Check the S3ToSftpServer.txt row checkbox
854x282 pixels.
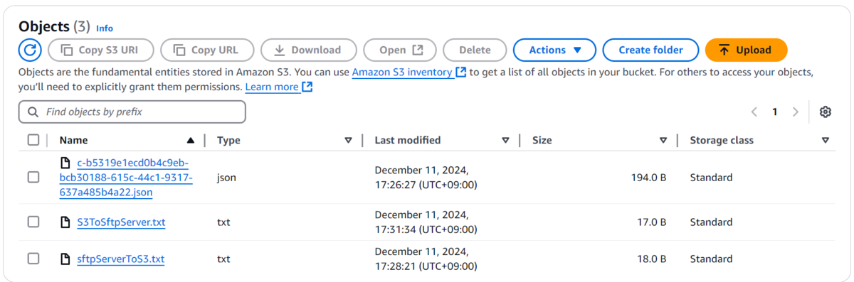pos(33,222)
